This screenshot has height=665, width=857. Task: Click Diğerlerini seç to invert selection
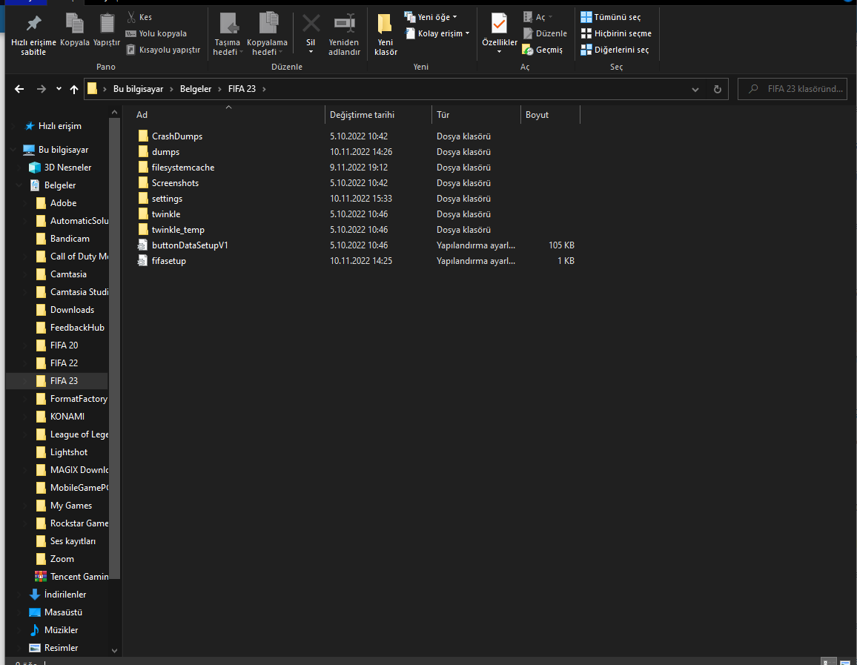(x=615, y=50)
